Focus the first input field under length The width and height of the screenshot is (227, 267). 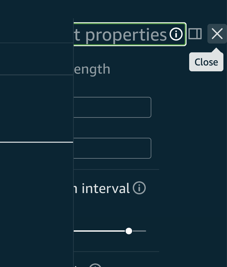(x=112, y=107)
